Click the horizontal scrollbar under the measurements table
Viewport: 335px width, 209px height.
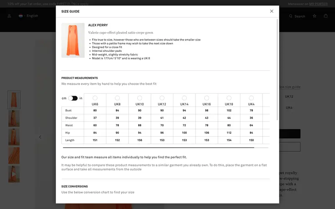pyautogui.click(x=159, y=148)
